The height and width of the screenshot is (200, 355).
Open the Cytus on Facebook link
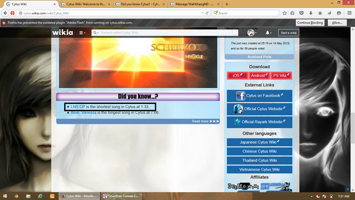pos(260,96)
